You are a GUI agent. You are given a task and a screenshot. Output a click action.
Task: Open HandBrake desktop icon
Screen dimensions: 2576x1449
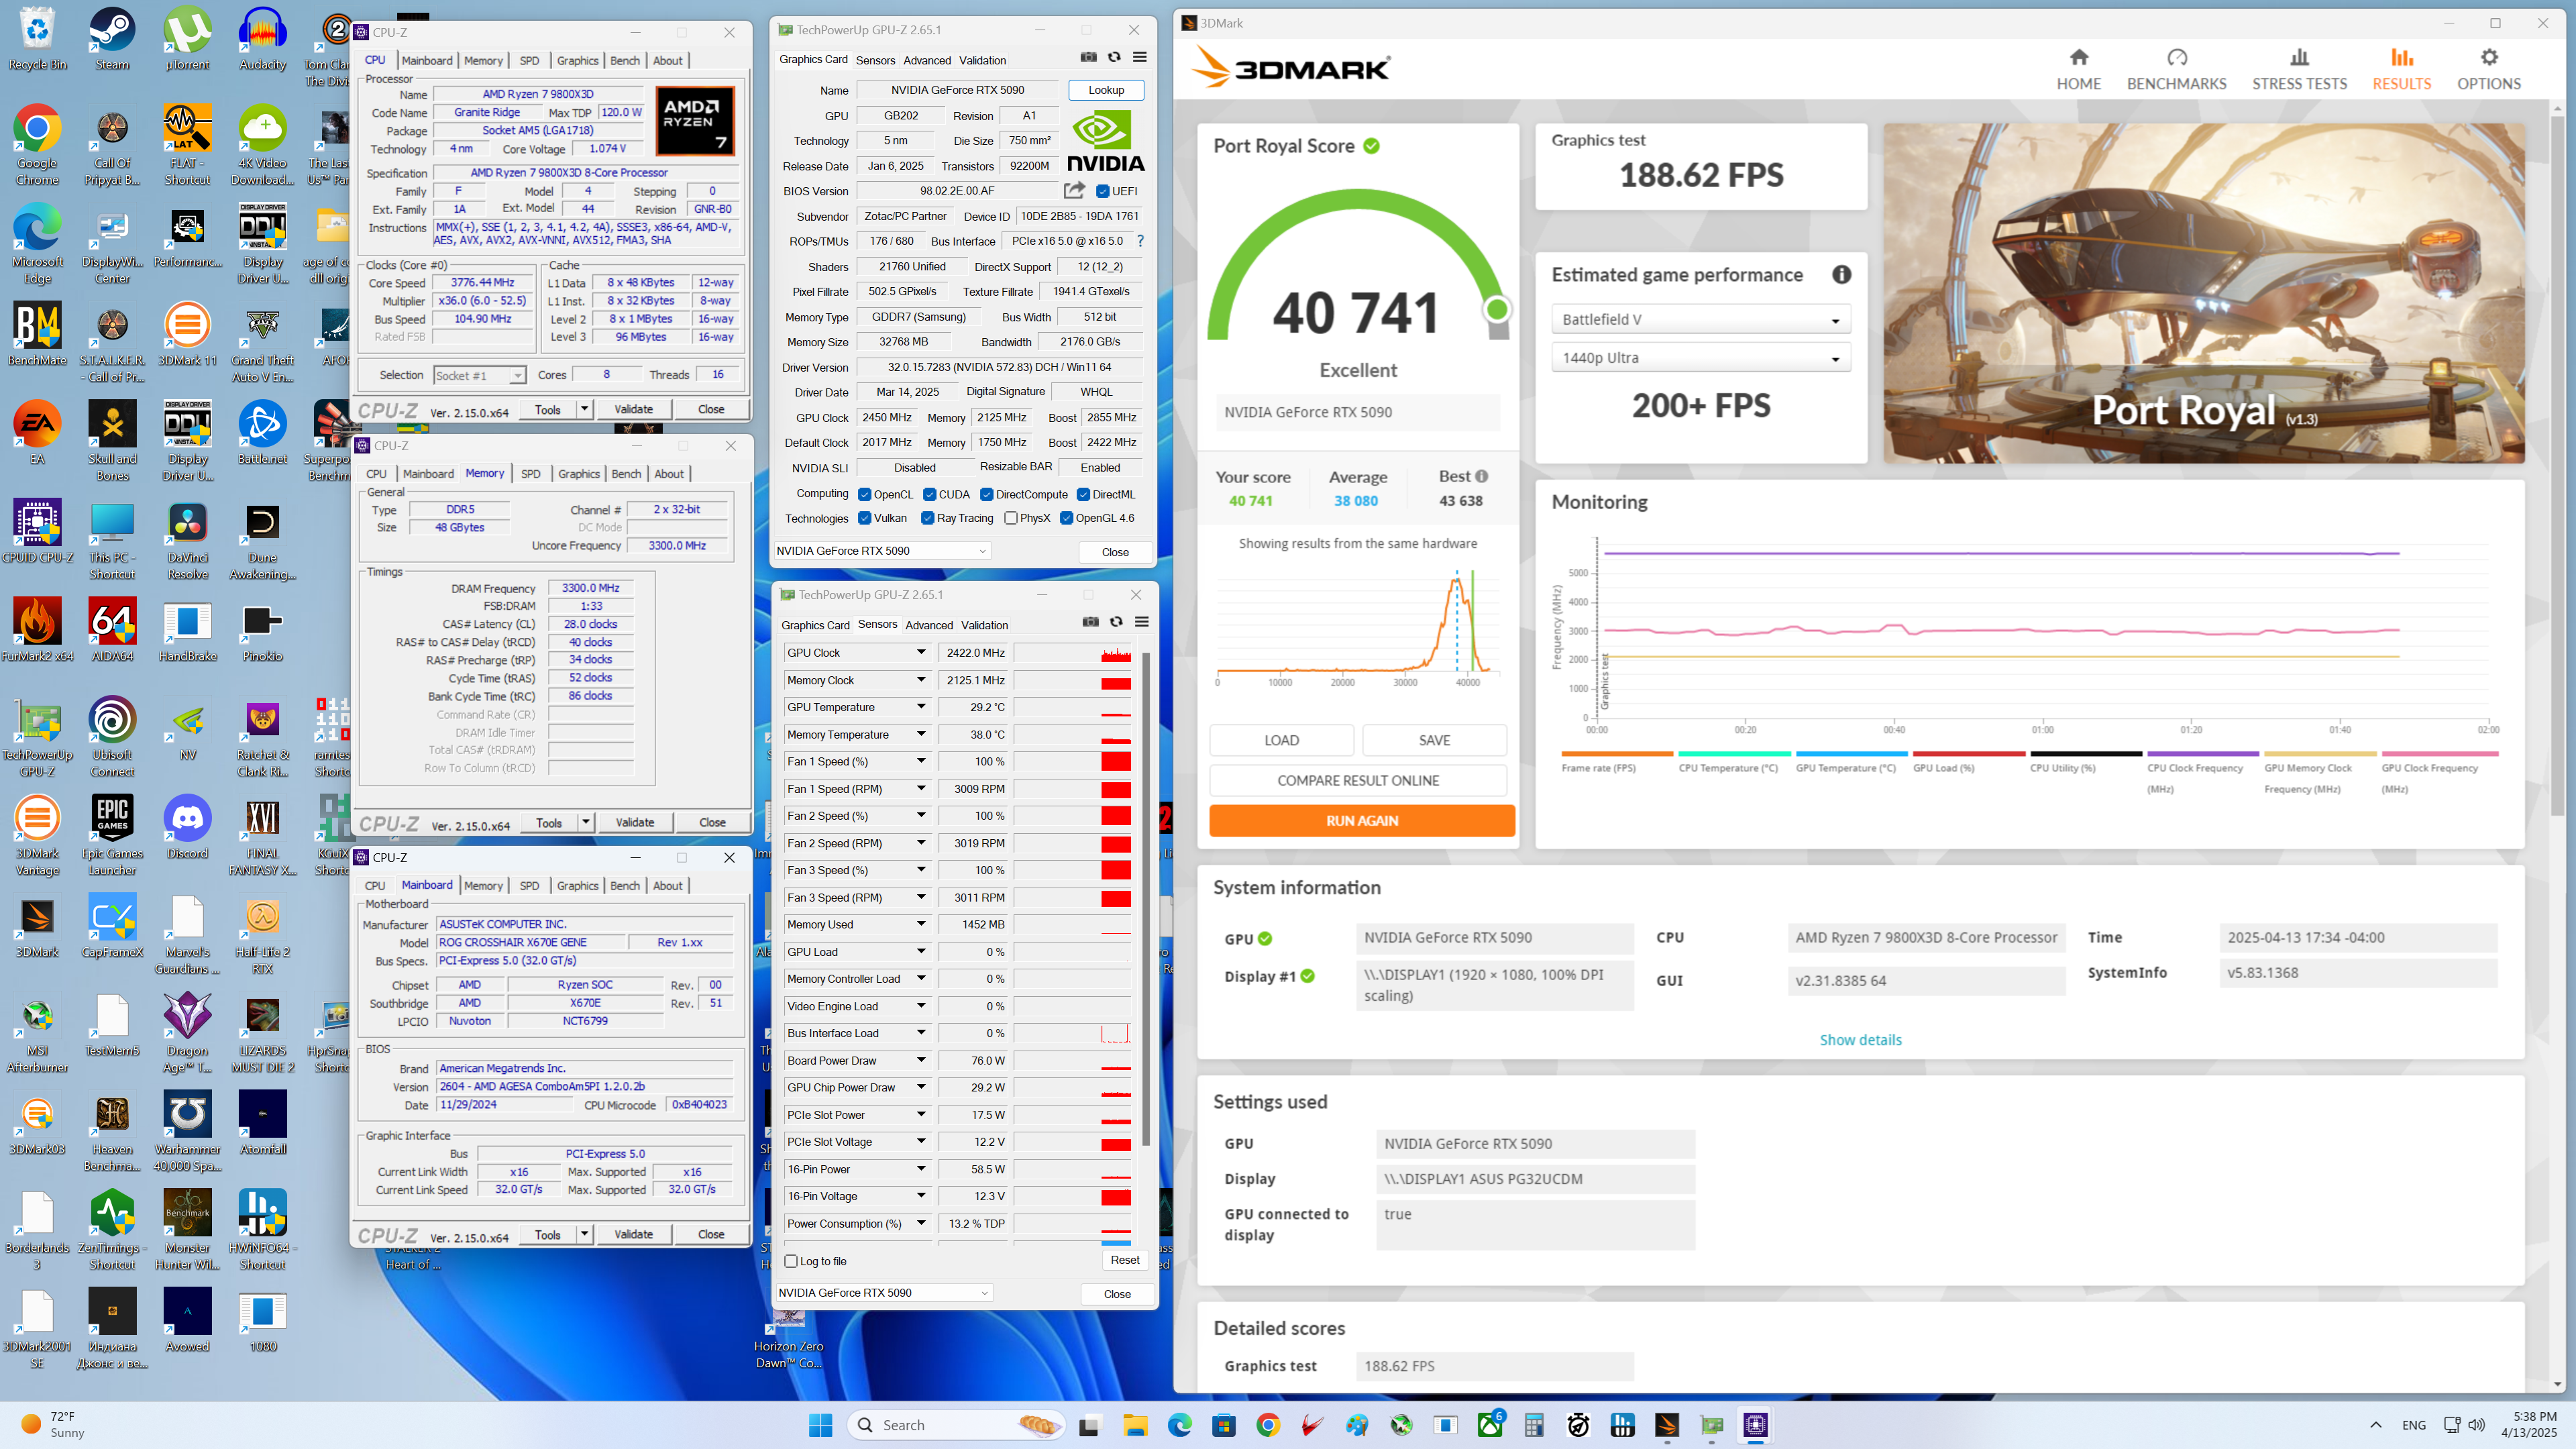point(188,630)
